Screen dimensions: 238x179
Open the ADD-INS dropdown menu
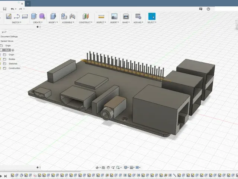(138, 22)
